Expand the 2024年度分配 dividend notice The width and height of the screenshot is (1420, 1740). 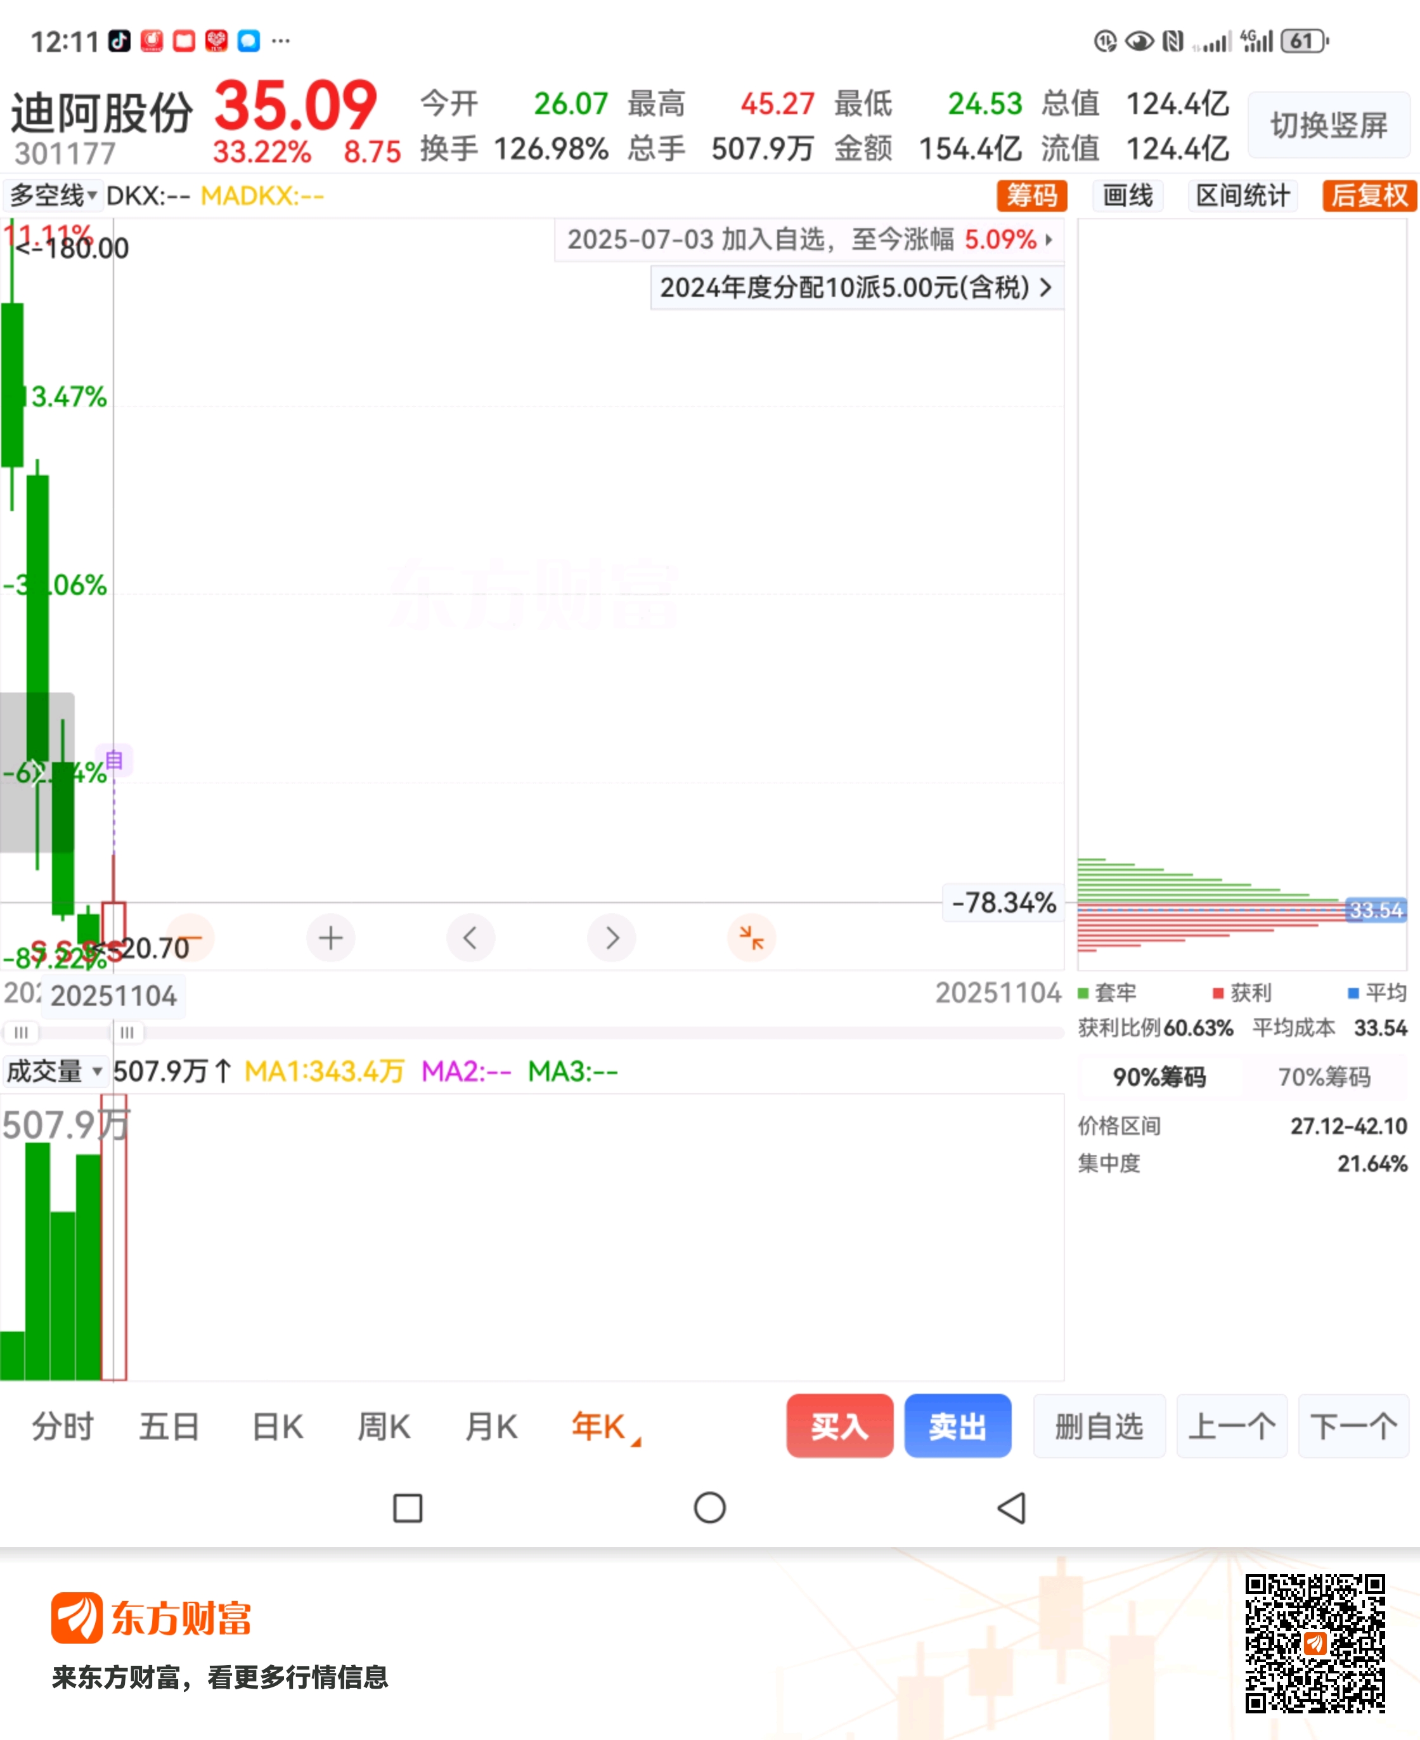tap(856, 287)
